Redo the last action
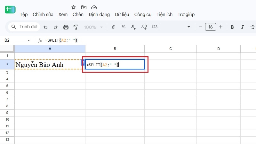 pos(55,27)
